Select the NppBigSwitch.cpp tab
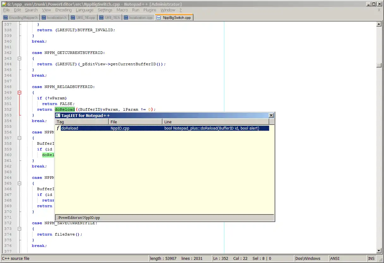Screen dimensions: 384x263 click(x=174, y=17)
